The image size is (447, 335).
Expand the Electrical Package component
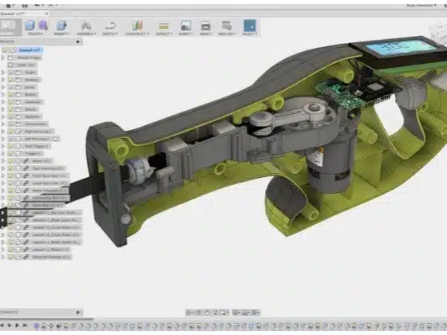pos(3,257)
